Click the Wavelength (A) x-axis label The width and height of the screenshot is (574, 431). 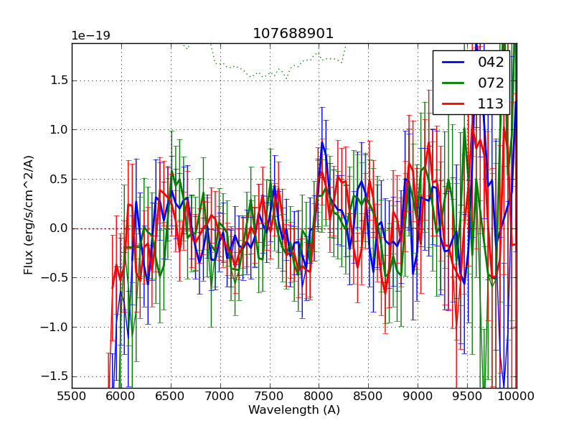click(294, 410)
